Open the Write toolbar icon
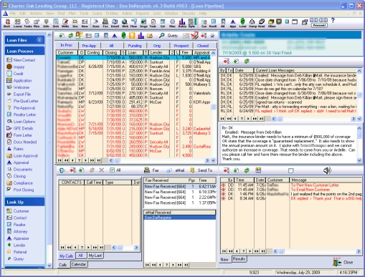365x277 pixels. 65,23
